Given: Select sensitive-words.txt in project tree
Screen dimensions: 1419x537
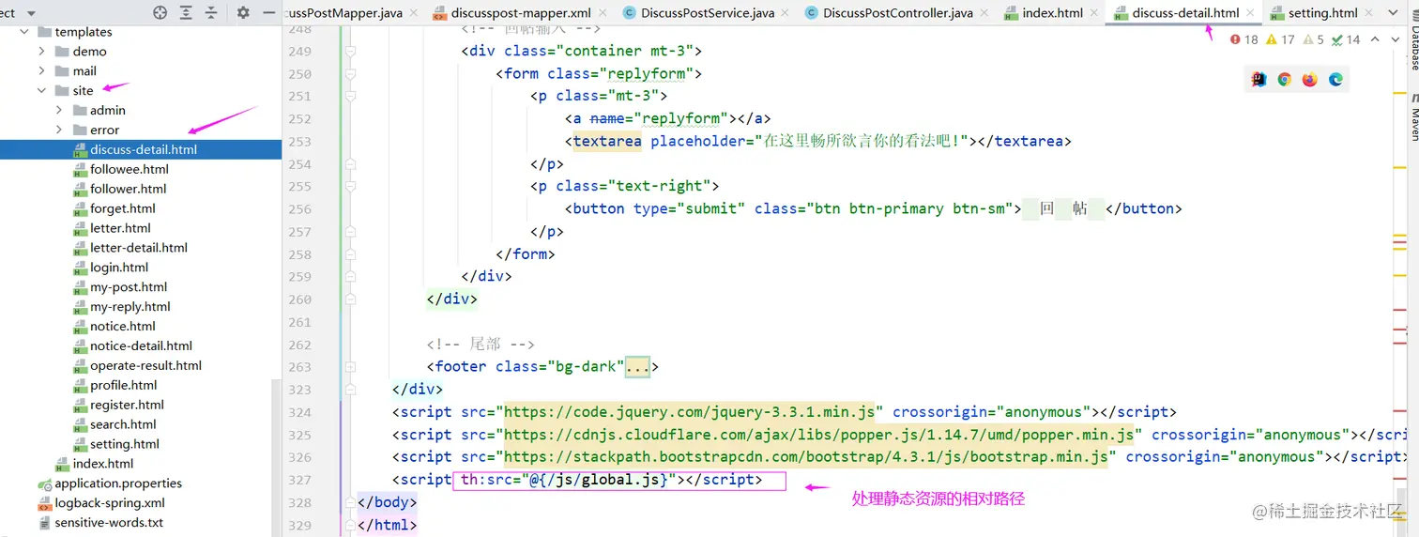Looking at the screenshot, I should click(109, 523).
